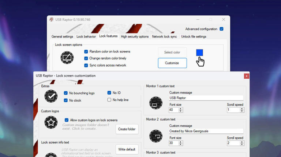This screenshot has height=157, width=281.
Task: Click the Monitor 1 custom text icon
Action: (x=156, y=103)
